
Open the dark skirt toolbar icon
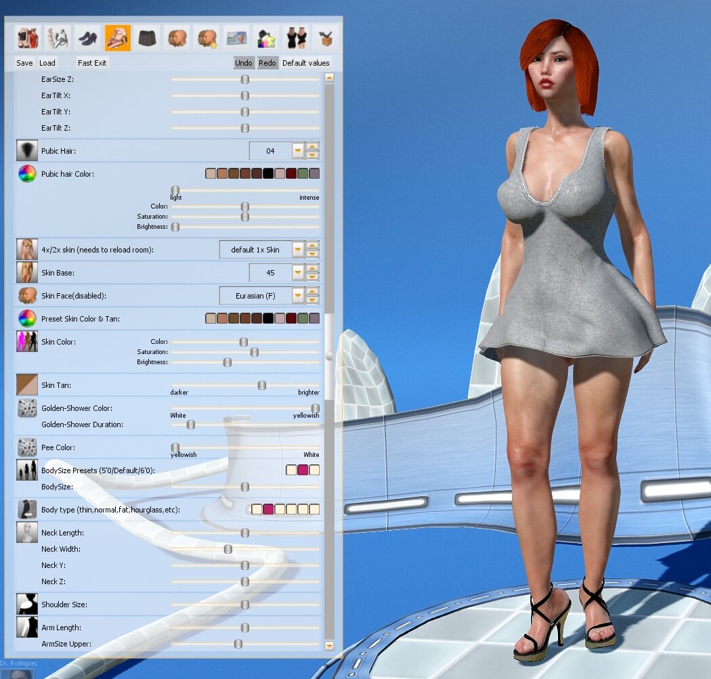[x=148, y=38]
